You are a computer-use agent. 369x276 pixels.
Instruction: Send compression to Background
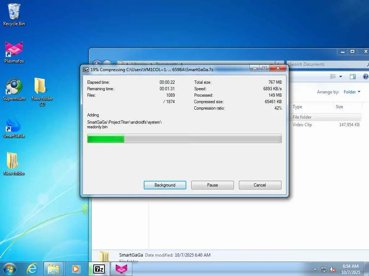pos(165,185)
